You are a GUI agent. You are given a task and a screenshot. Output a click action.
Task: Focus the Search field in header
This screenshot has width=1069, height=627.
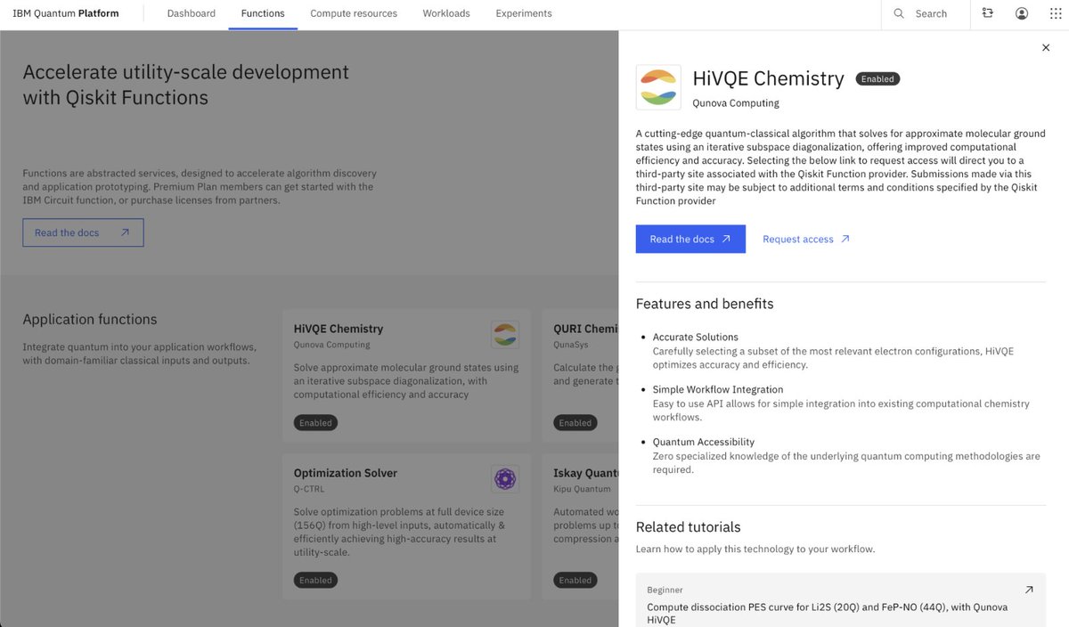[x=926, y=14]
